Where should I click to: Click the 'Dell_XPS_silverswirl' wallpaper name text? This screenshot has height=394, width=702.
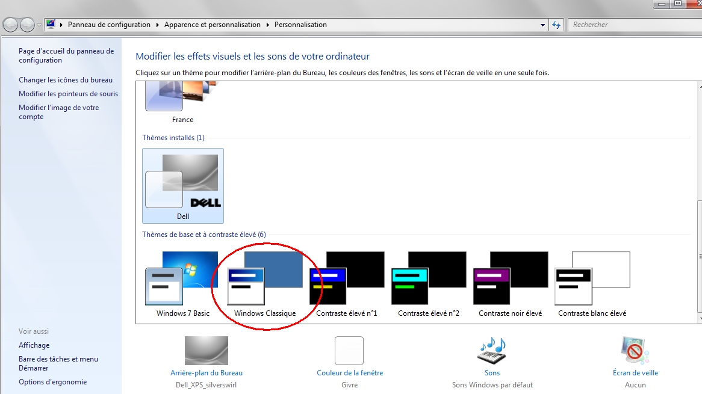click(207, 385)
